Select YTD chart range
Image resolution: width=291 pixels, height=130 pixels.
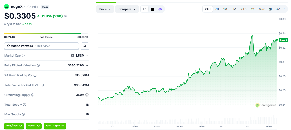pos(244,9)
